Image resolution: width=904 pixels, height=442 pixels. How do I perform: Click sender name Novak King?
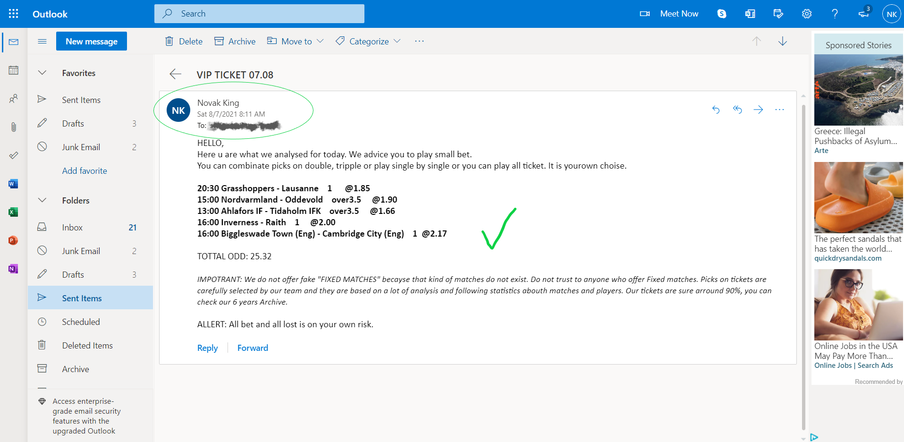218,102
